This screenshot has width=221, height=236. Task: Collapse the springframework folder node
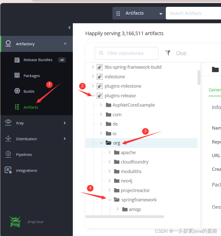click(x=110, y=200)
